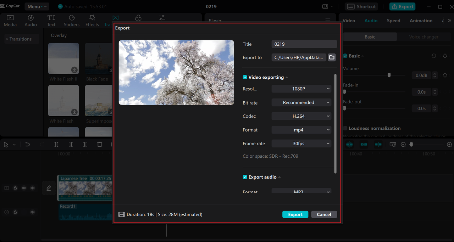Hide the Japanese Tree video track
The width and height of the screenshot is (454, 242).
(x=24, y=188)
